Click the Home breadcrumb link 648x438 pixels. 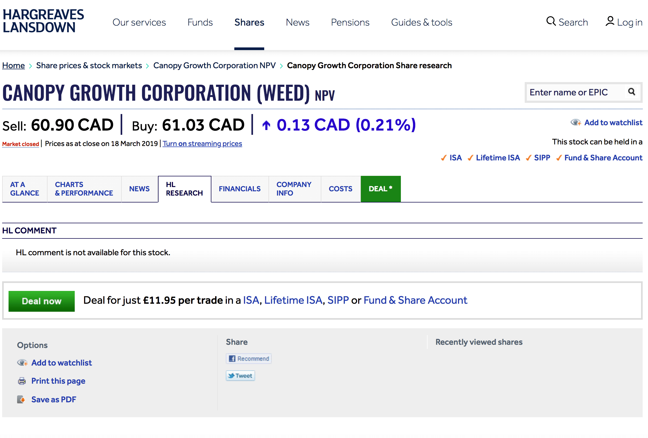pyautogui.click(x=13, y=65)
